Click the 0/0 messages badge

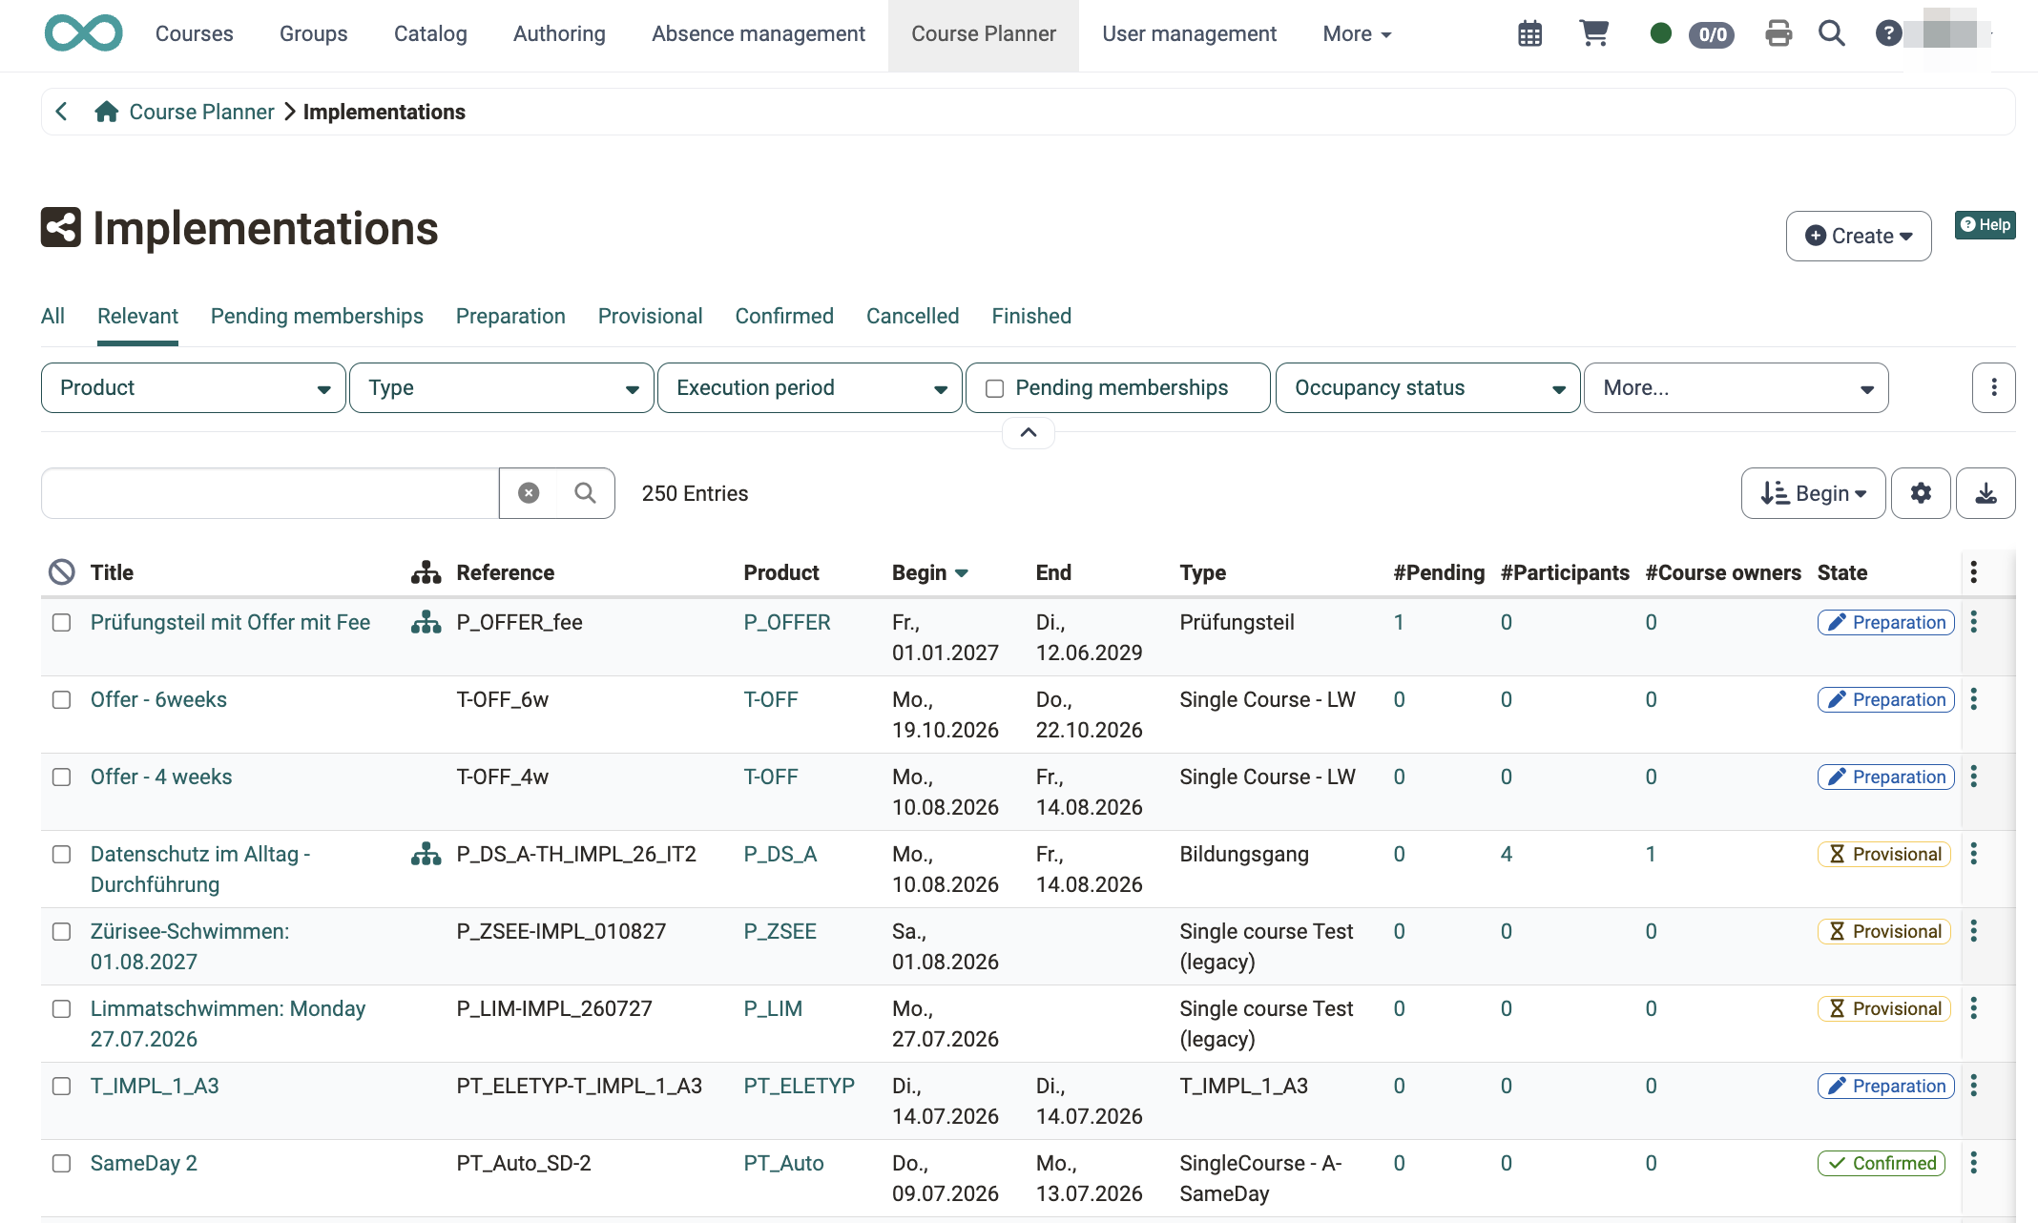tap(1712, 34)
